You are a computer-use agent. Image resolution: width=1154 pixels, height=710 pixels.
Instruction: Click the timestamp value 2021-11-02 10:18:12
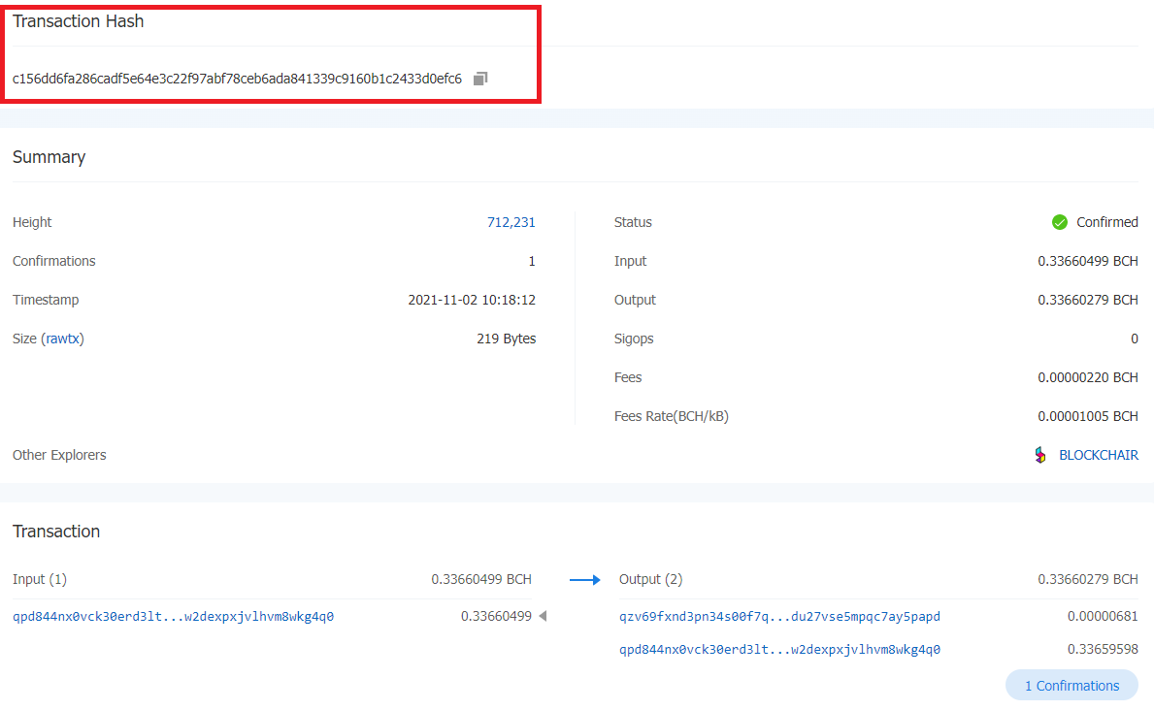point(472,300)
